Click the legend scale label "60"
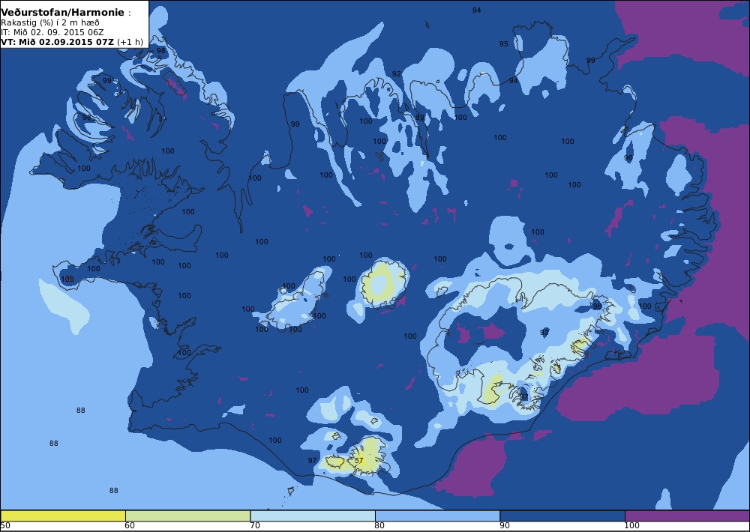 tap(130, 526)
